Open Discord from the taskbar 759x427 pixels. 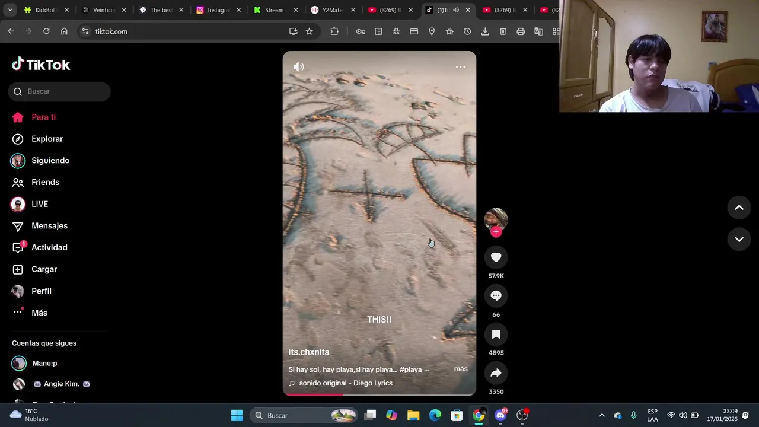pyautogui.click(x=500, y=415)
